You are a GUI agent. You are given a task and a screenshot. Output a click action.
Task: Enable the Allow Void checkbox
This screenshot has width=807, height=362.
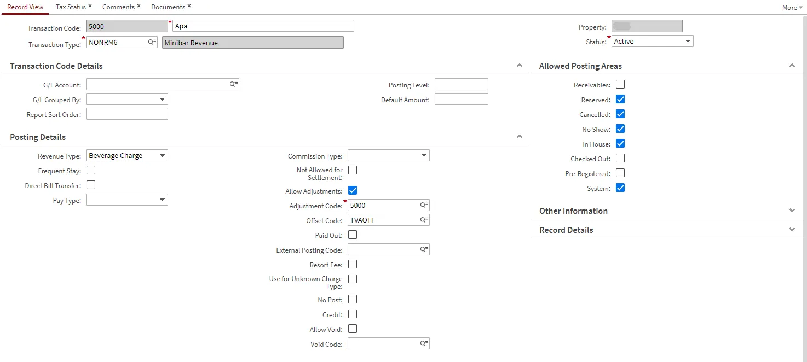[x=353, y=329]
